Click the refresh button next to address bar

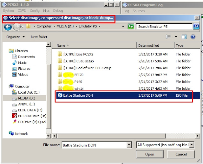point(131,27)
